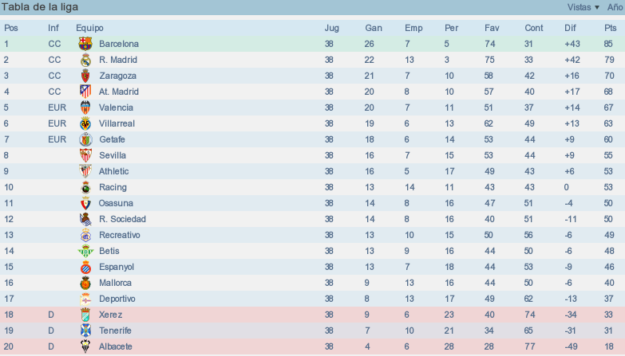Click the Villarreal yellow badge
This screenshot has width=625, height=356.
coord(85,123)
